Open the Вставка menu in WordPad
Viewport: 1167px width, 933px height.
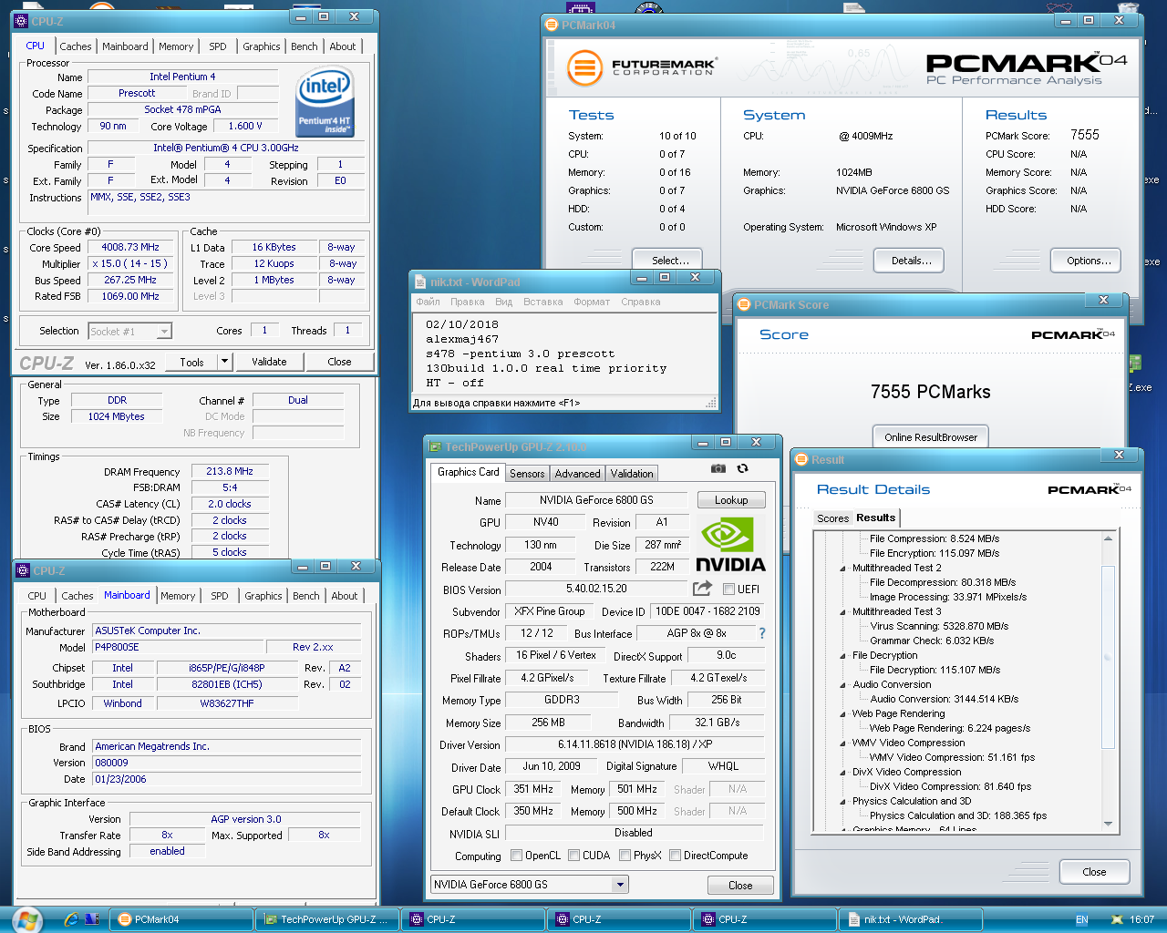(542, 302)
